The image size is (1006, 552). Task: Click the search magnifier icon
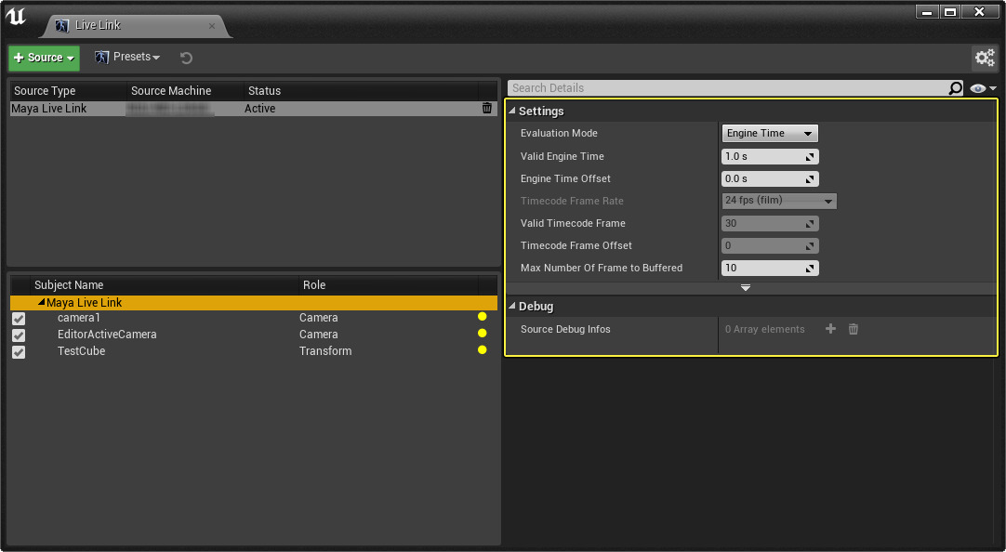(955, 88)
